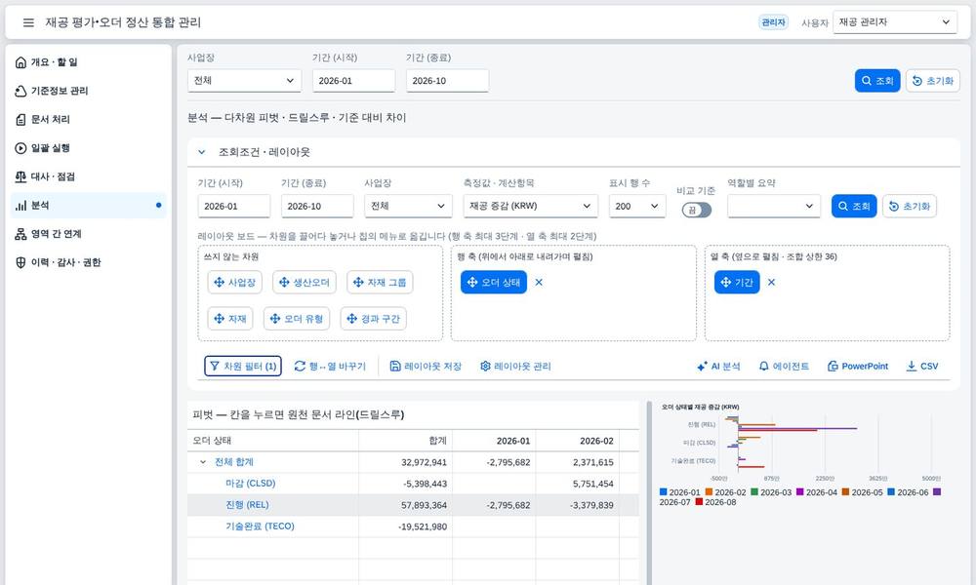Remove 기간 from the column axis
Viewport: 976px width, 585px height.
point(771,282)
